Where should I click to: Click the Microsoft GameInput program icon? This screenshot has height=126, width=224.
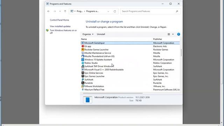[83, 43]
